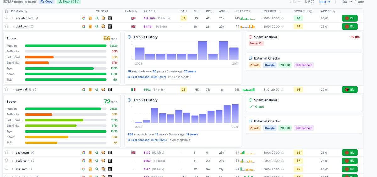Sort by History column
Viewport: 377px width, 177px height.
tap(243, 11)
